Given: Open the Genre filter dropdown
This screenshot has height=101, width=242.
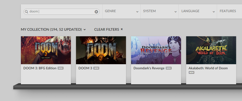Looking at the screenshot, I should pos(121,11).
